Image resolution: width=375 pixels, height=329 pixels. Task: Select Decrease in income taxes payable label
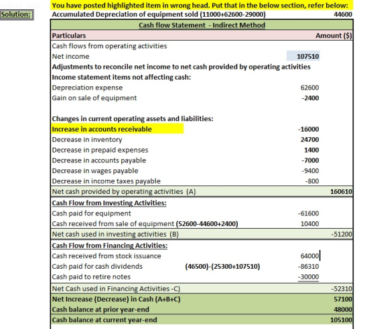[106, 181]
